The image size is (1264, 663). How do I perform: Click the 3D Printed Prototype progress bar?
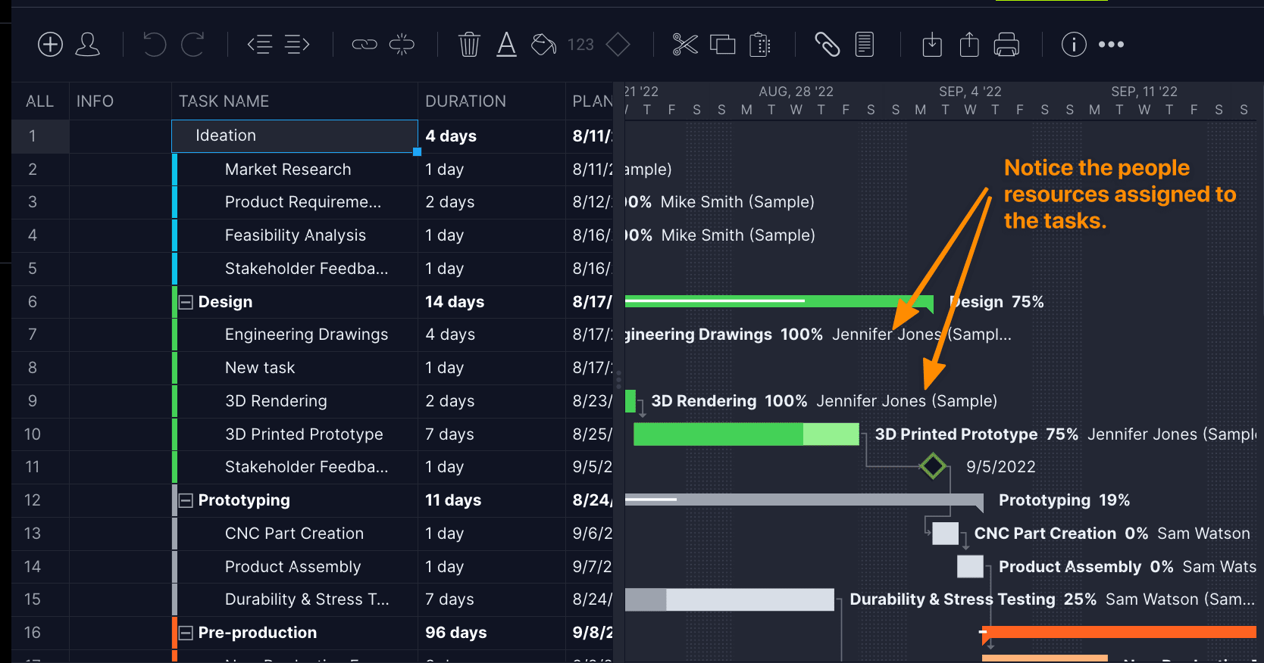746,434
